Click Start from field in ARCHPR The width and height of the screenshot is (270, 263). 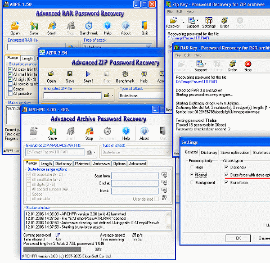135,176
